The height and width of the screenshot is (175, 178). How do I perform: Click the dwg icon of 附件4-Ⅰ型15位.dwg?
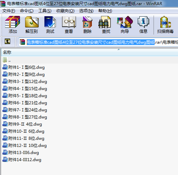[x=5, y=88]
